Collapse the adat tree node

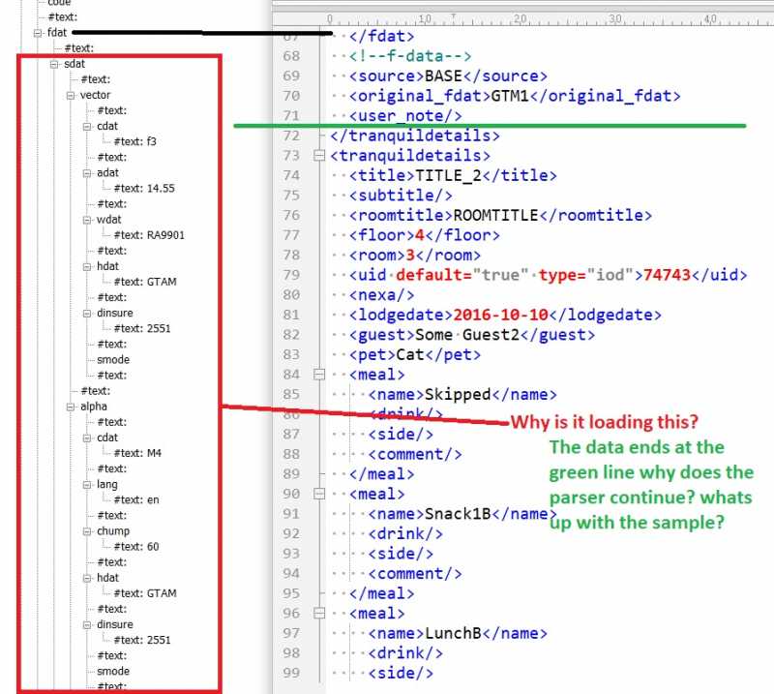(x=86, y=173)
